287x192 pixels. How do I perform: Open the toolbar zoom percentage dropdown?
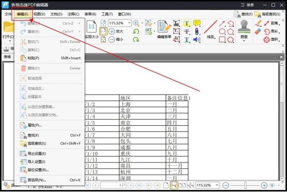point(129,23)
